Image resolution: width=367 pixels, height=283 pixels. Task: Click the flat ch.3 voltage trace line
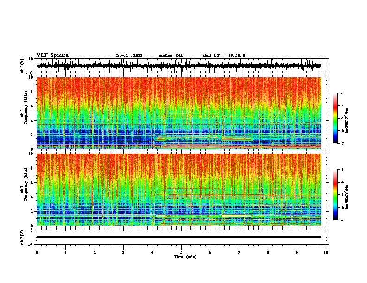[179, 237]
